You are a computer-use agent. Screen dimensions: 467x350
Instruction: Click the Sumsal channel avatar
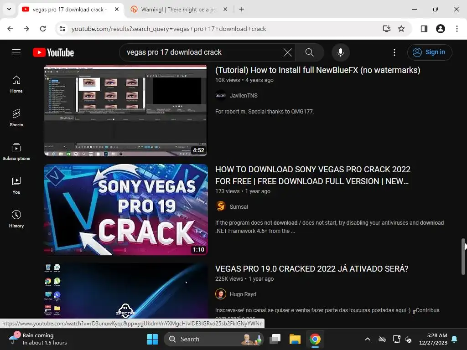click(221, 206)
